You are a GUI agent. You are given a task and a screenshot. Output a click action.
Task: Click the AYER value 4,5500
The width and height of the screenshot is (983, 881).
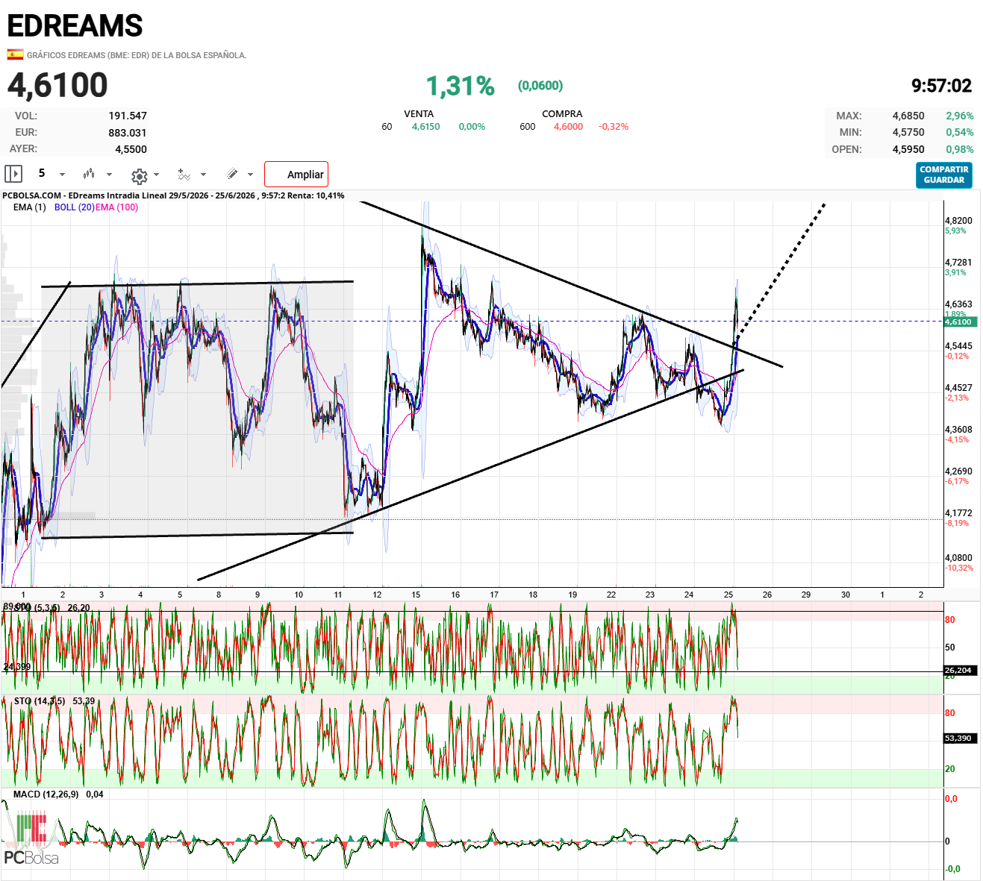tap(131, 149)
